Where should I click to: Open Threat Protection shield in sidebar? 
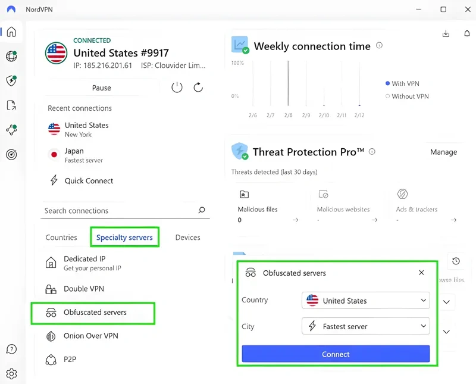coord(11,81)
